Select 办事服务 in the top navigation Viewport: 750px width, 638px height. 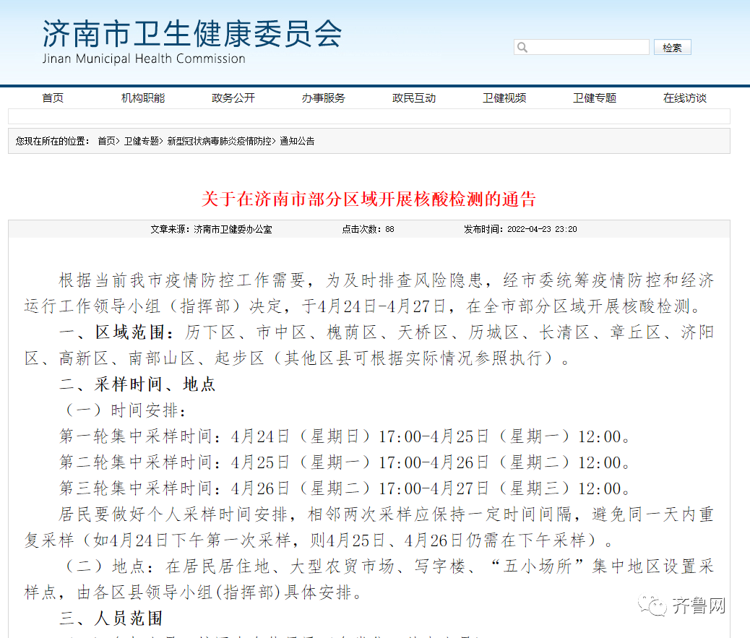tap(323, 98)
